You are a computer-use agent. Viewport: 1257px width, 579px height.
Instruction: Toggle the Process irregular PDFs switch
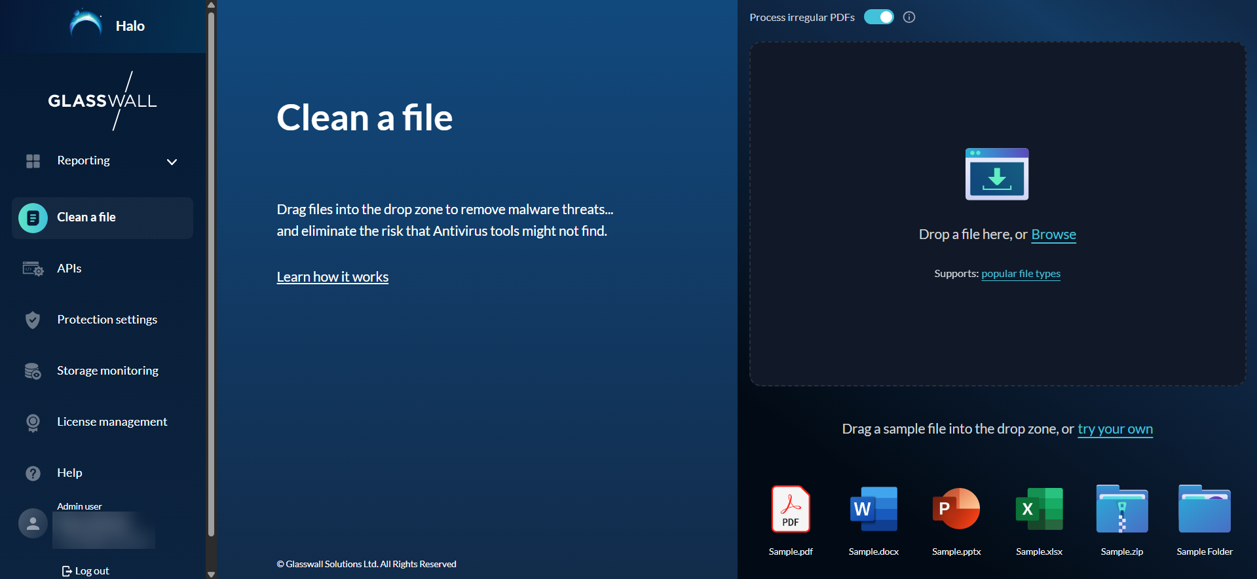tap(878, 17)
